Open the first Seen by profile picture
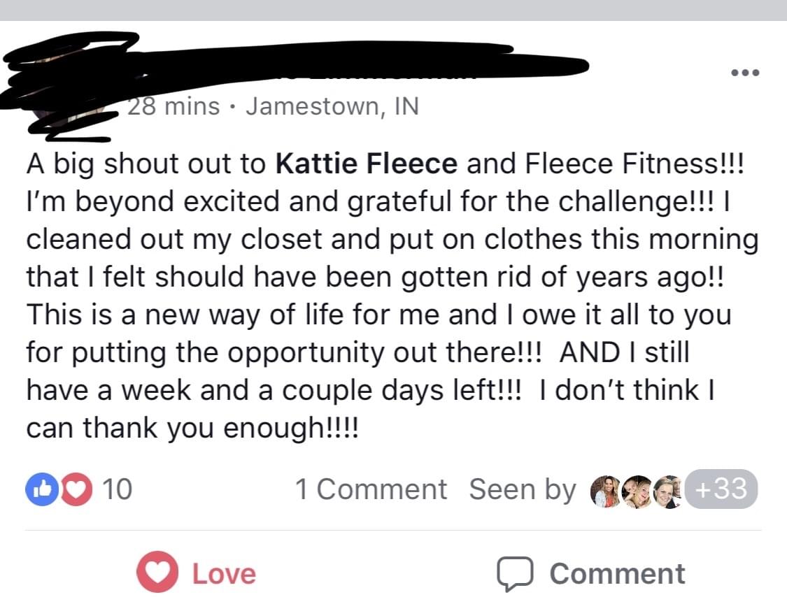The height and width of the screenshot is (604, 787). click(x=606, y=491)
